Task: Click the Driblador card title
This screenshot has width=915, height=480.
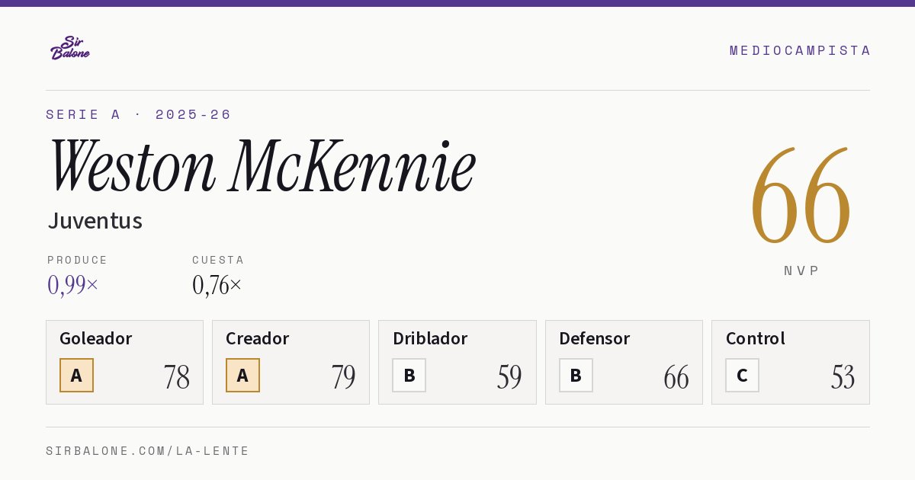Action: point(430,338)
